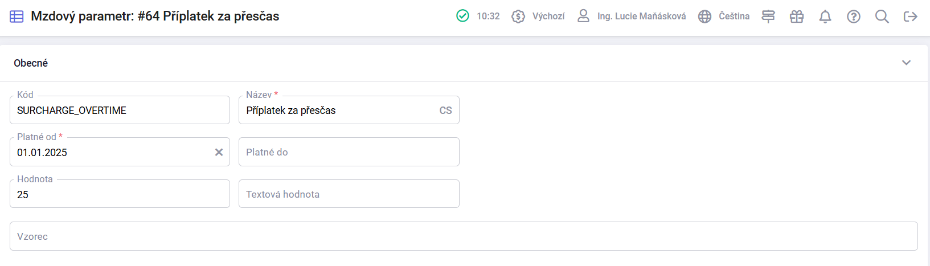Click the search magnifier icon

[882, 17]
